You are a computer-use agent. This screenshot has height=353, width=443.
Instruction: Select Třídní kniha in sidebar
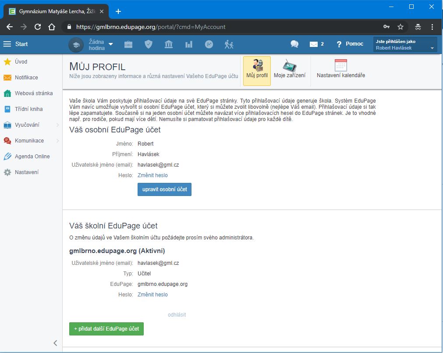(x=28, y=109)
